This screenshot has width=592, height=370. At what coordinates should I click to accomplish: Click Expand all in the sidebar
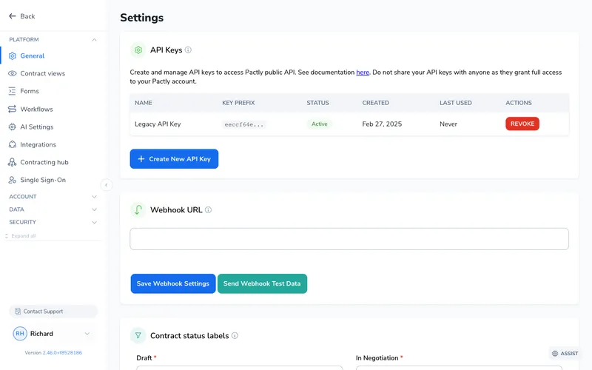point(21,236)
